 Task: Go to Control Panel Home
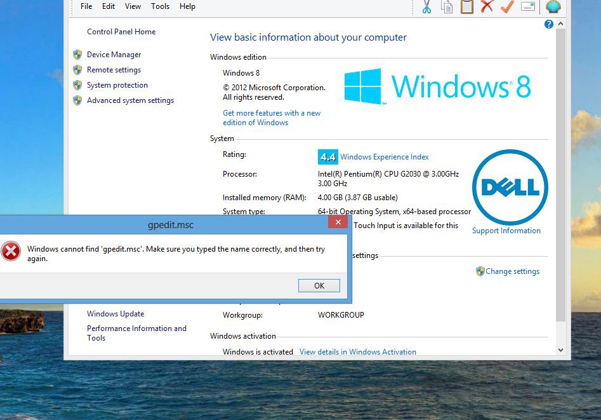pyautogui.click(x=121, y=32)
